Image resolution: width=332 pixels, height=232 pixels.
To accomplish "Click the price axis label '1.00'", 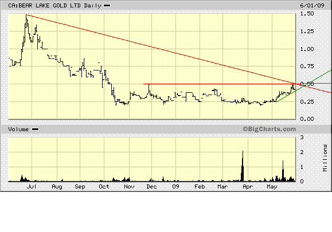I will 307,49.
